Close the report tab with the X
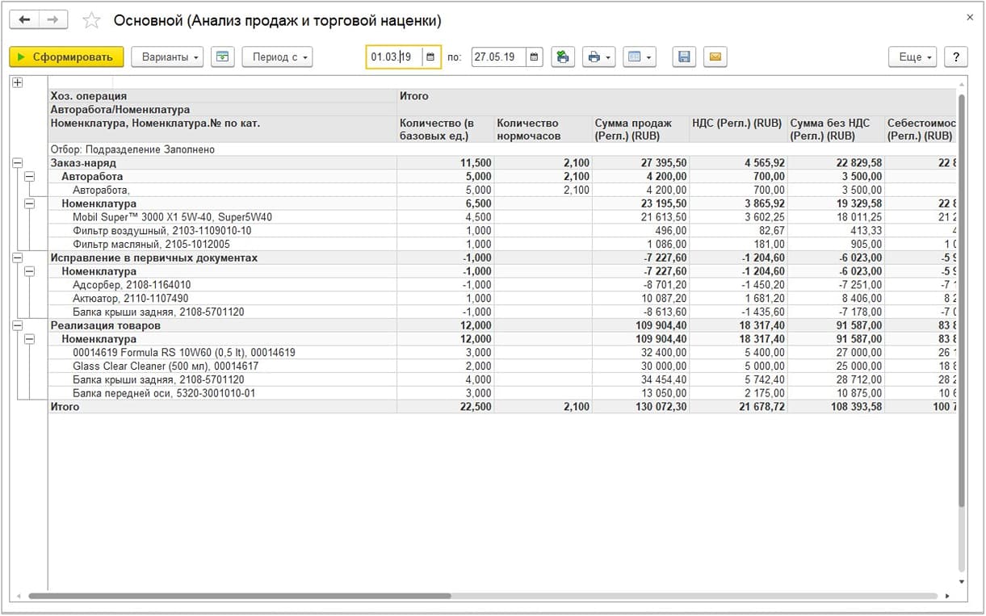 [x=970, y=17]
